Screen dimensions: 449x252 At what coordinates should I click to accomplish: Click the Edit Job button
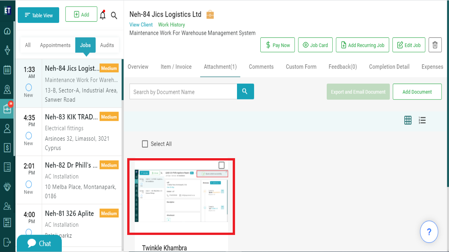[x=409, y=45]
